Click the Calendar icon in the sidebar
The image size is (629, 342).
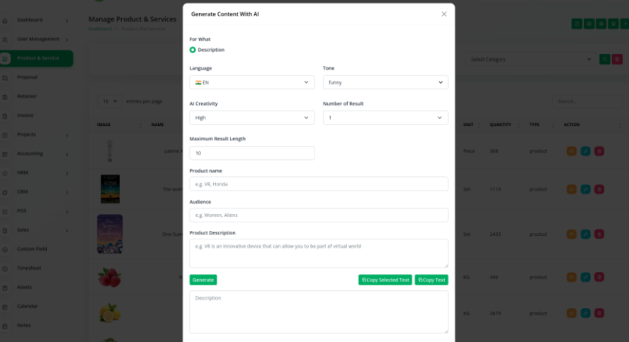point(6,307)
